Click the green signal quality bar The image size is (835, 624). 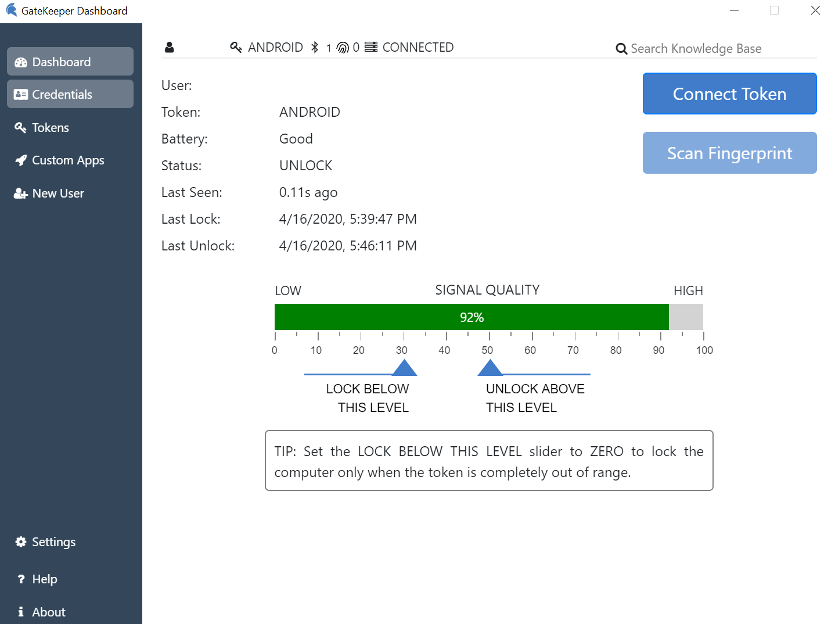point(472,317)
